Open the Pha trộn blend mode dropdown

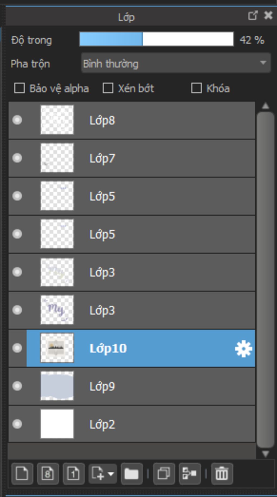coord(176,63)
